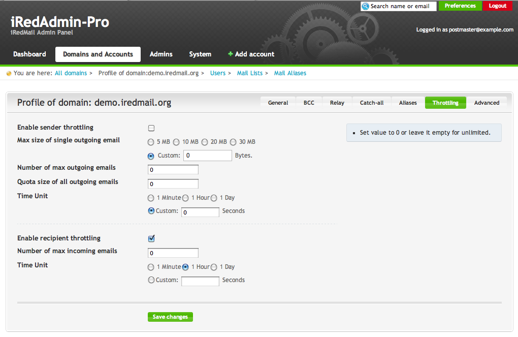
Task: Open Preferences from the top bar
Action: coord(460,6)
